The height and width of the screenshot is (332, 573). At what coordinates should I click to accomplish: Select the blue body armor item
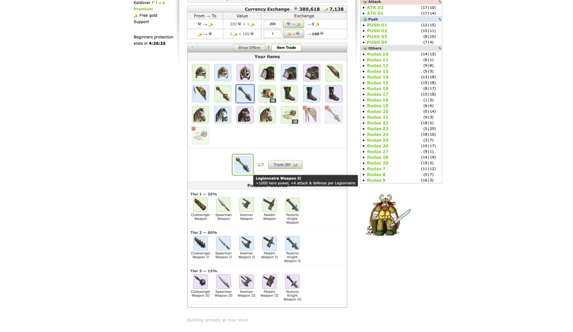[289, 73]
